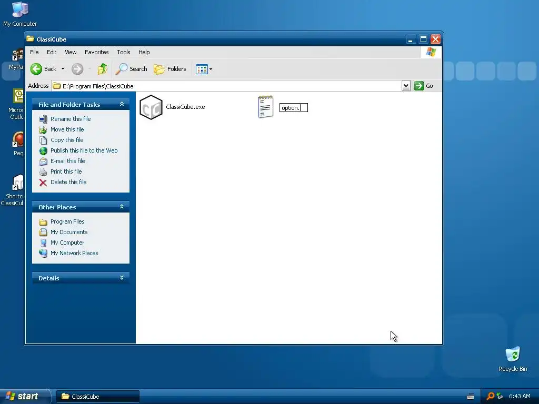Screen dimensions: 539x404
Task: Click inside the option. rename box
Action: [294, 108]
